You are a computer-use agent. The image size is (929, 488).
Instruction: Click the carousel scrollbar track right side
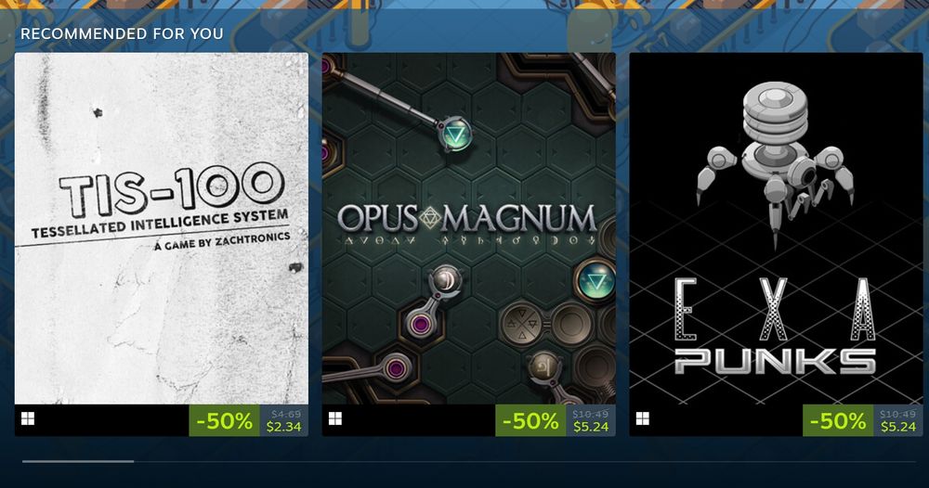point(525,461)
